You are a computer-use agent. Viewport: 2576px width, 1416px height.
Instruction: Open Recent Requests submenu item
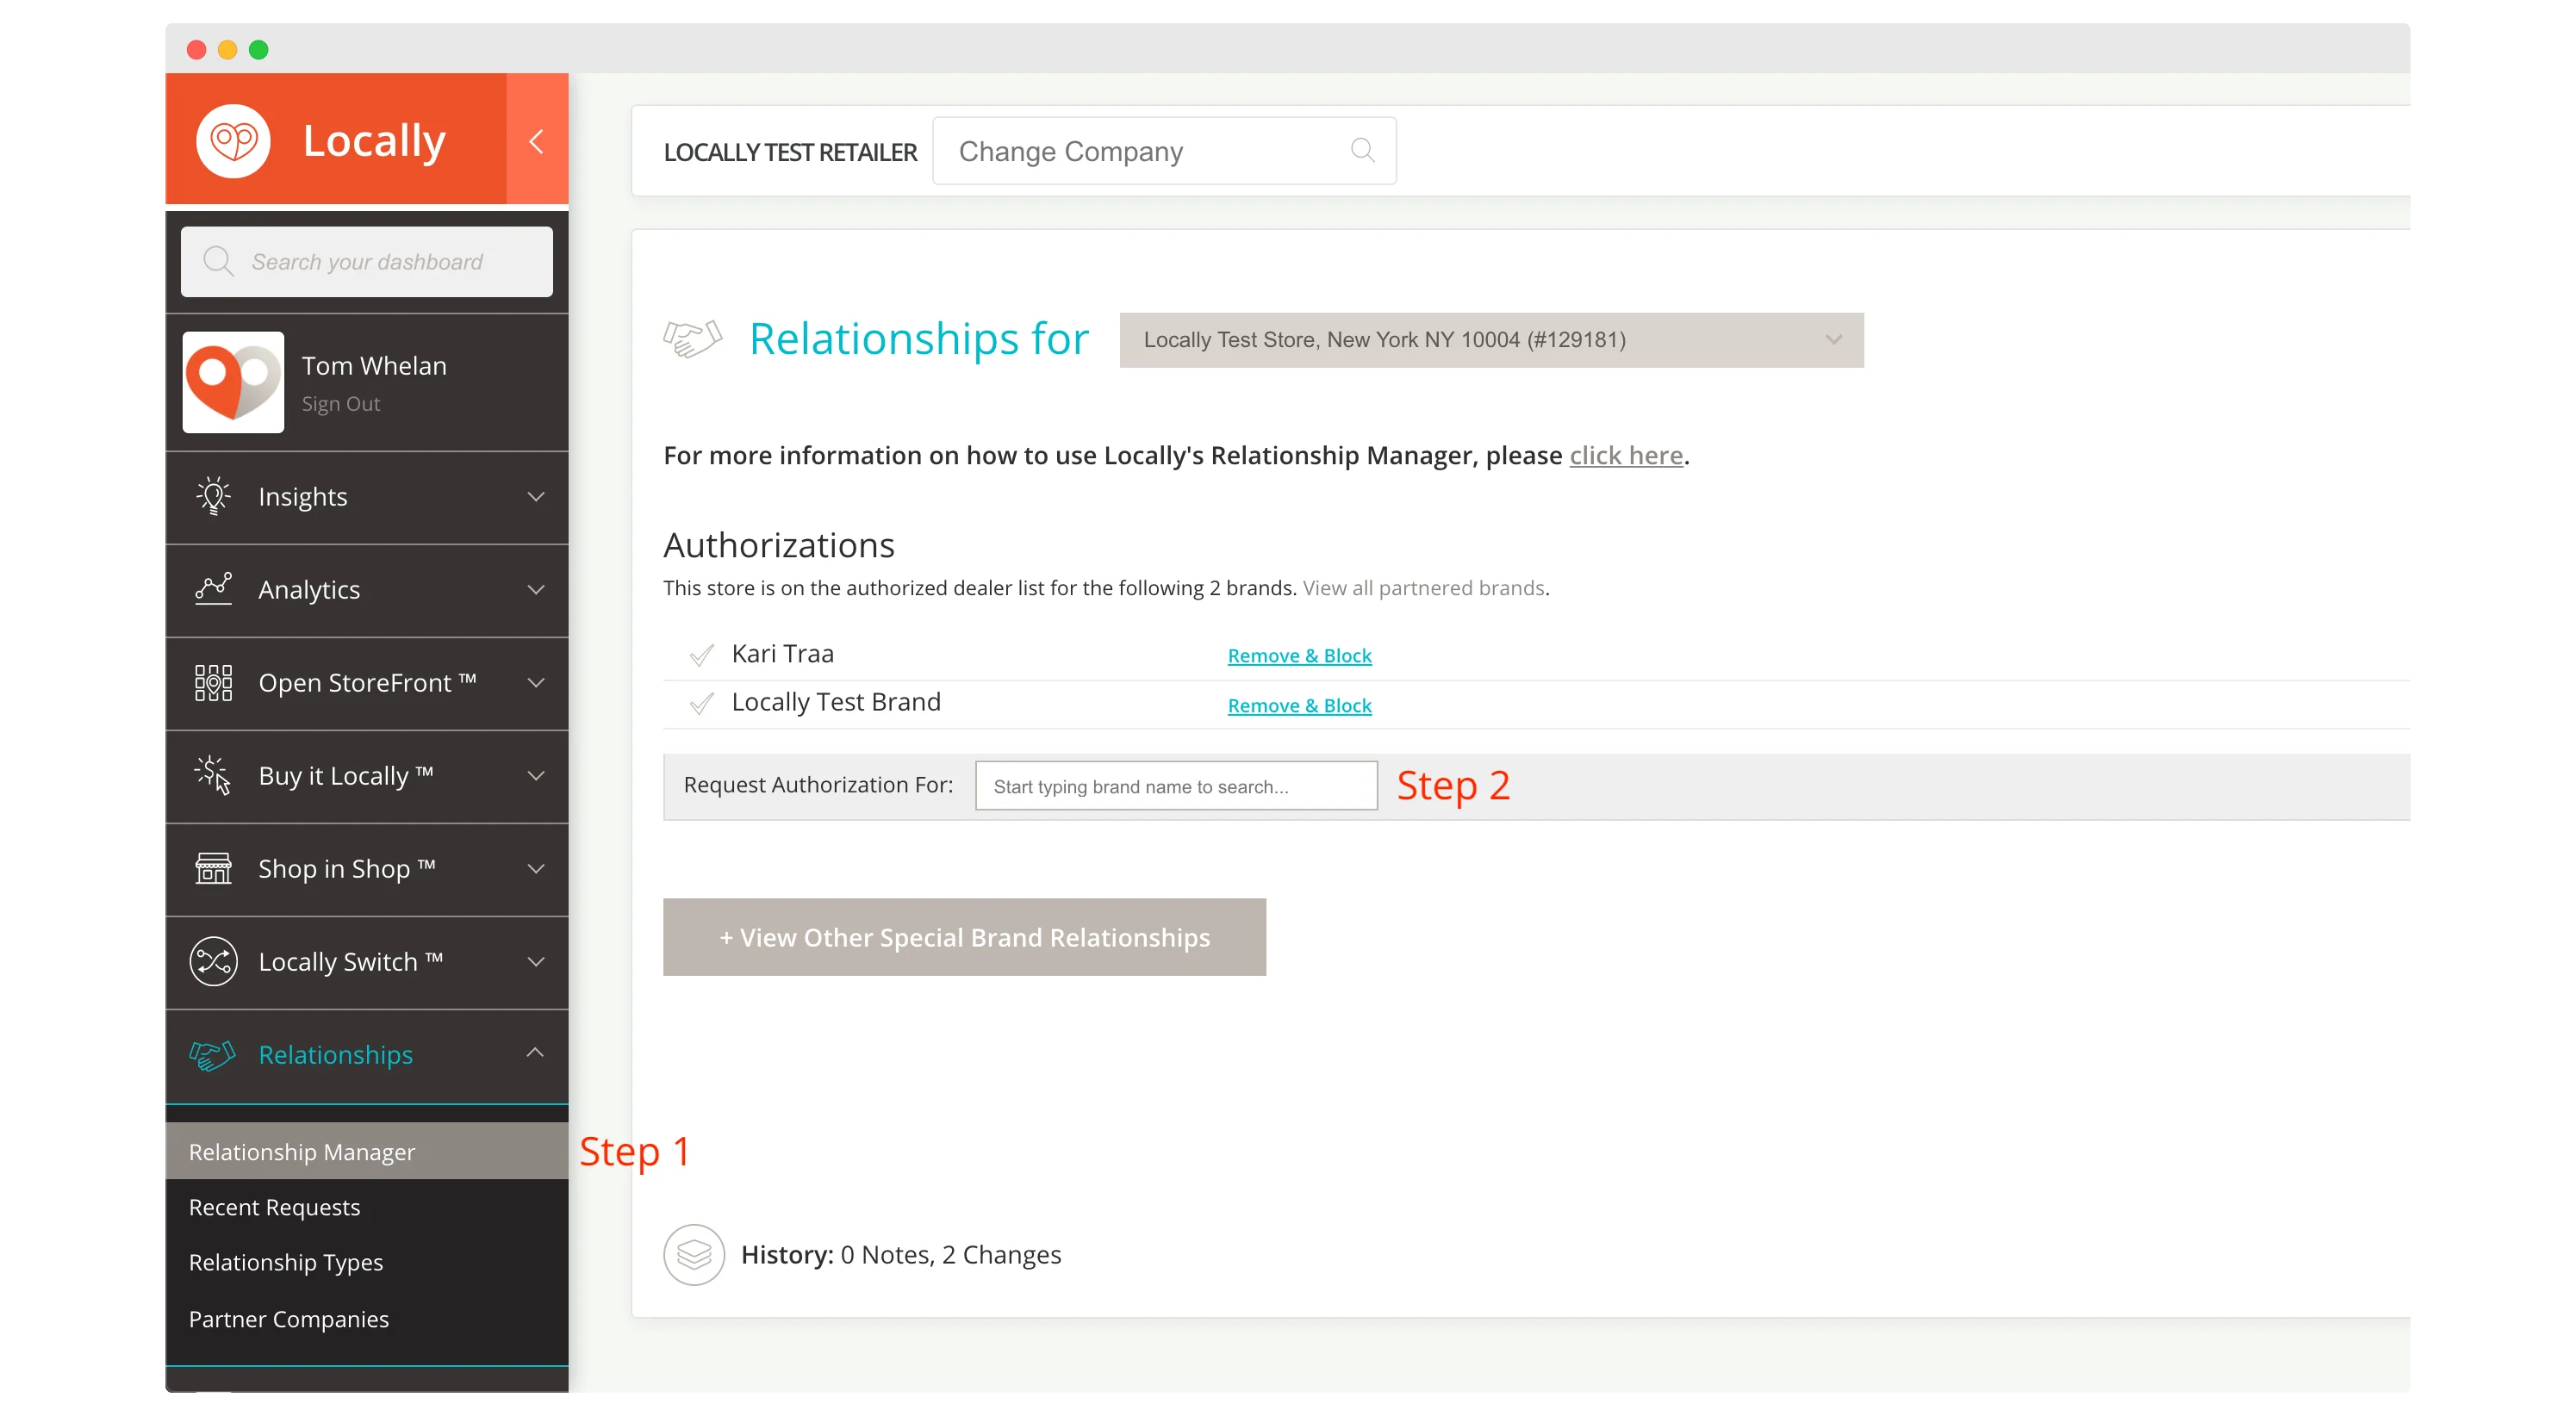point(274,1207)
